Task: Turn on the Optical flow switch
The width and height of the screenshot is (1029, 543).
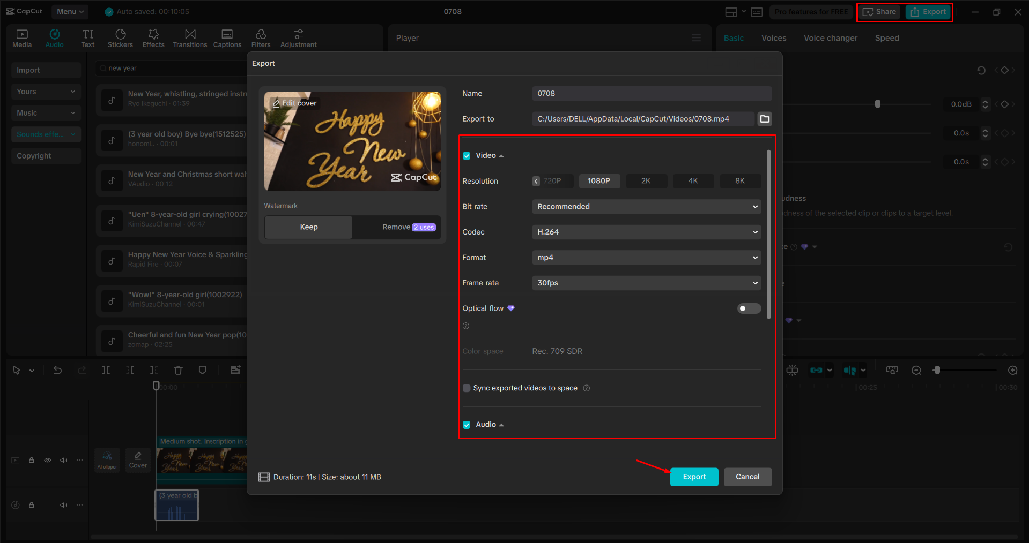Action: 749,308
